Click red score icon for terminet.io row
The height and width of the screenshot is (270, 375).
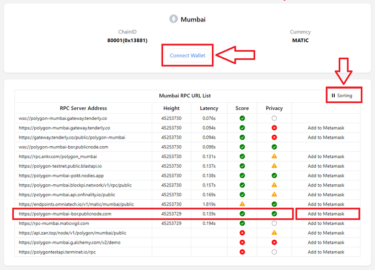coord(242,252)
